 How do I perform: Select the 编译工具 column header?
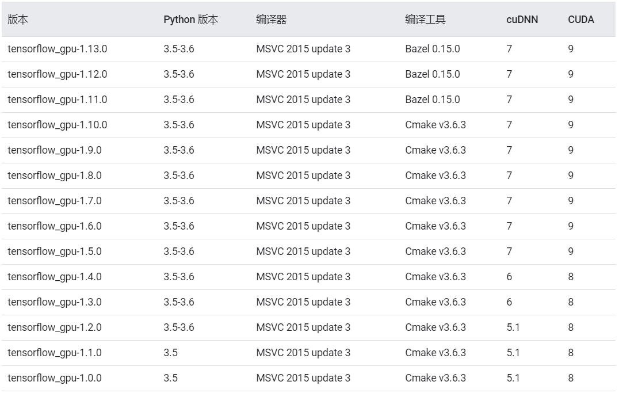coord(425,20)
